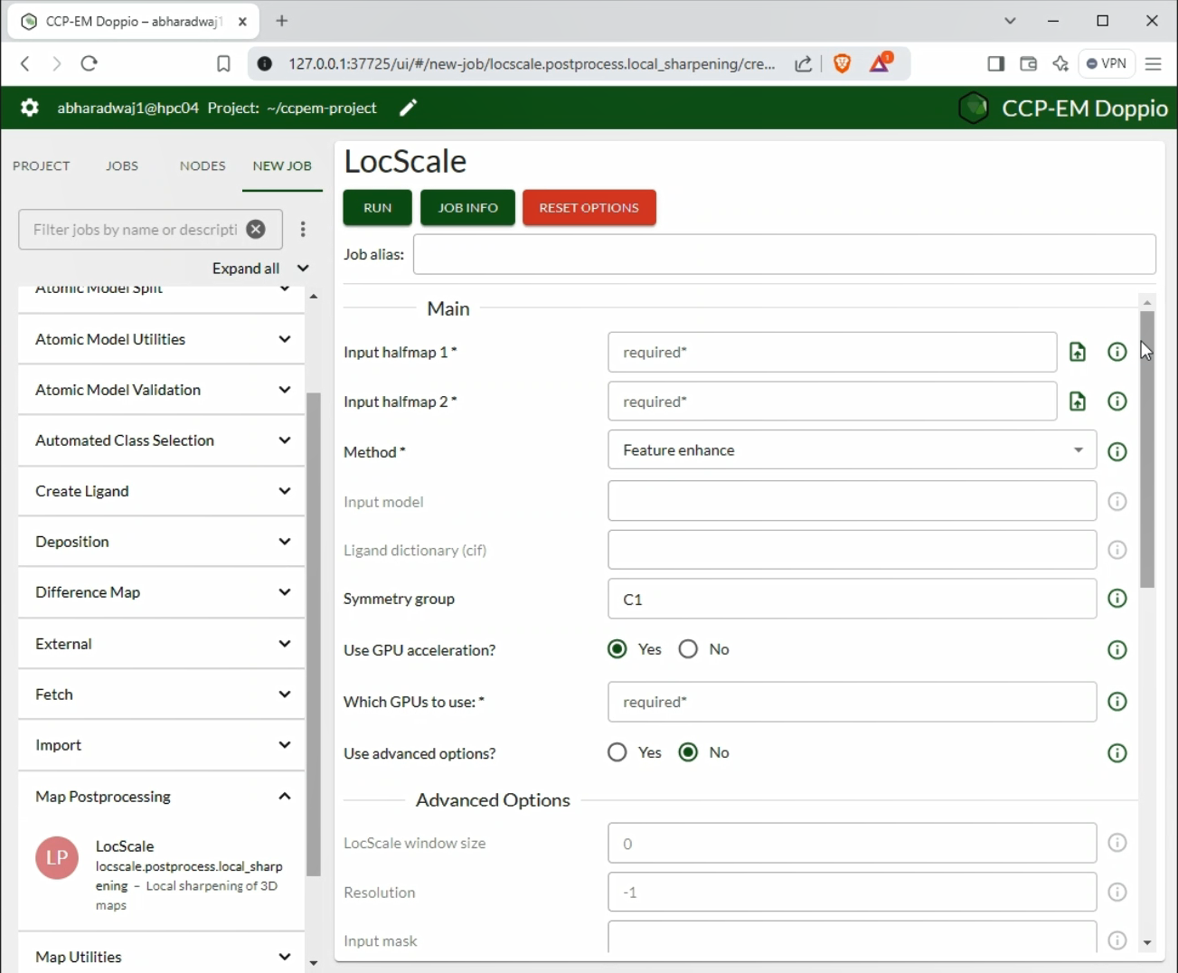Collapse Map Postprocessing category
This screenshot has height=973, width=1178.
click(161, 797)
